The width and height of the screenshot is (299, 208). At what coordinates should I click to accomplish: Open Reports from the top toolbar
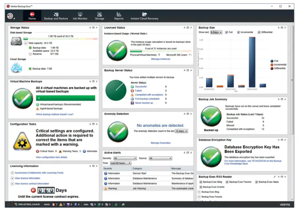119,16
